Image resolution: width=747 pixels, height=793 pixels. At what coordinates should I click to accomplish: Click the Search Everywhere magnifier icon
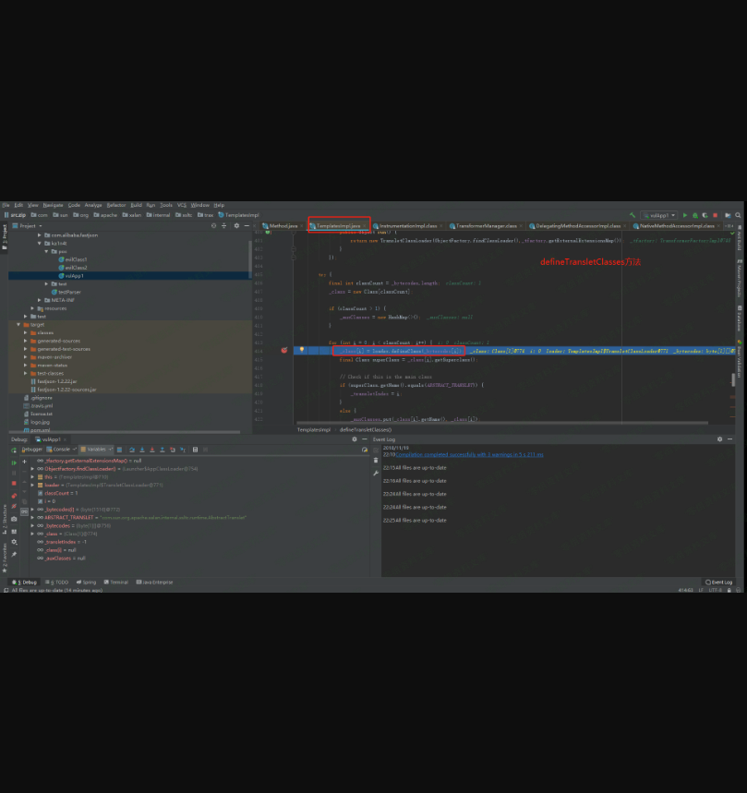[738, 215]
